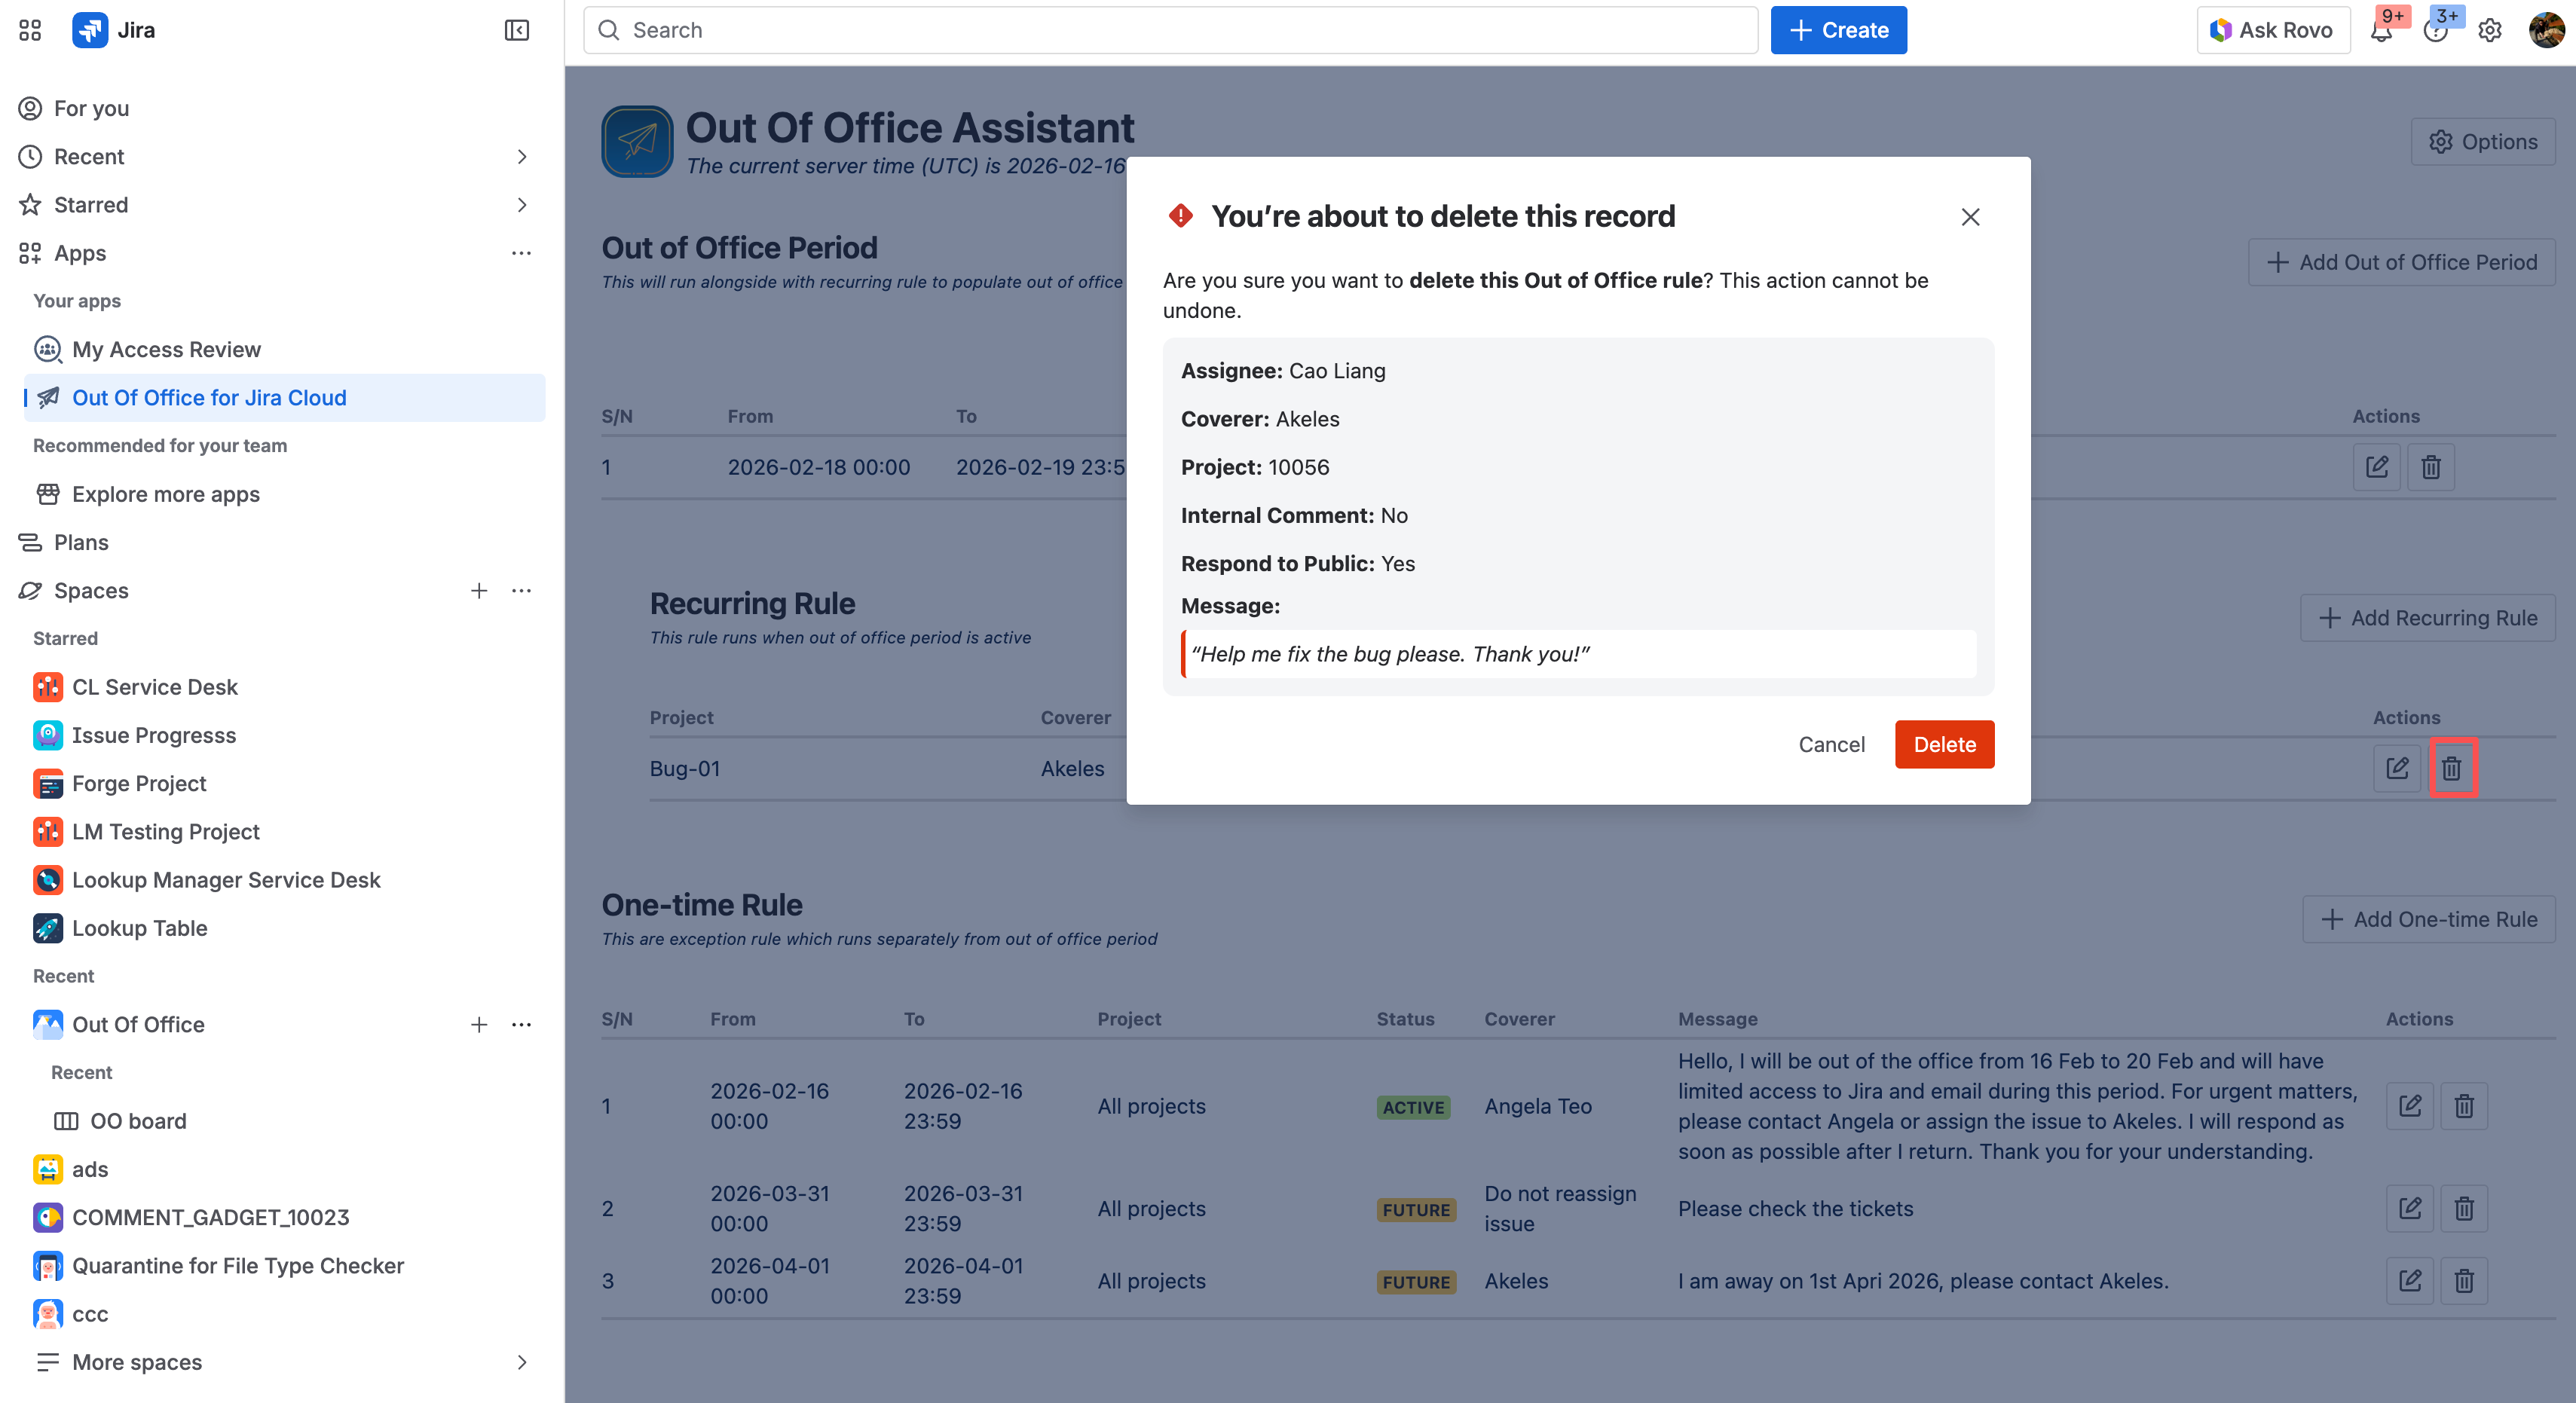Open Jira settings gear icon
The height and width of the screenshot is (1403, 2576).
click(2489, 31)
